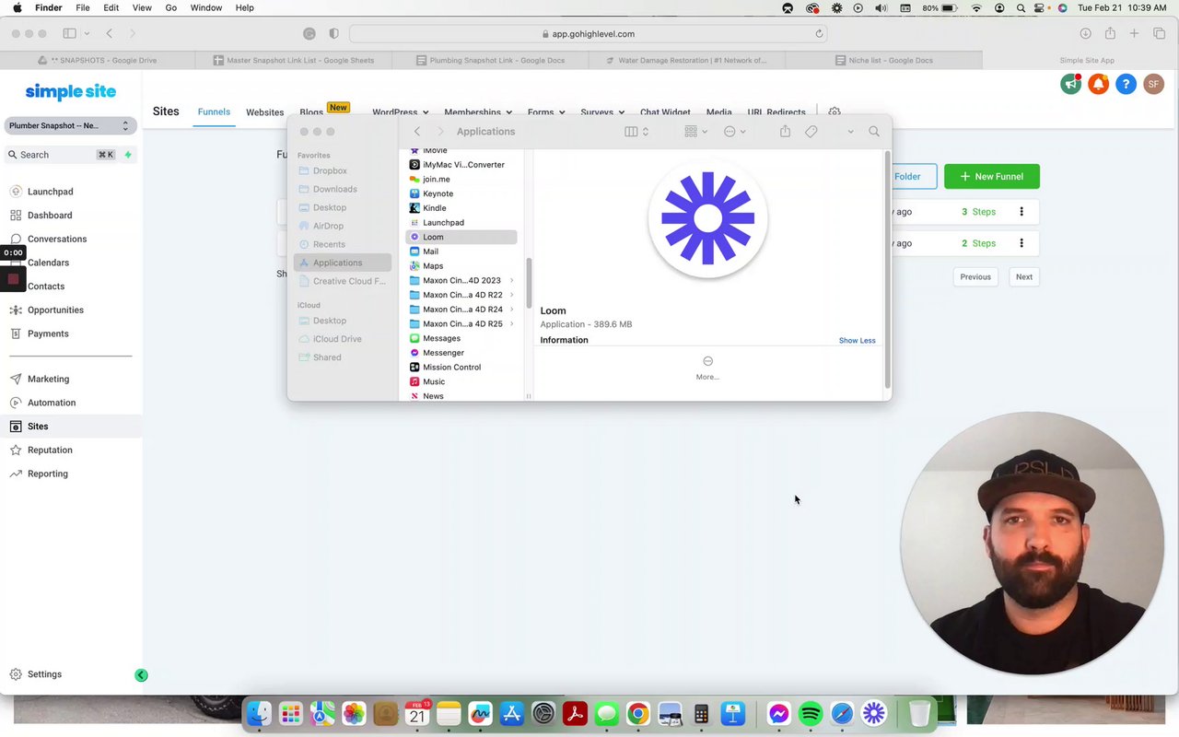Viewport: 1179px width, 737px height.
Task: Expand Maxon Cin...4D 2023 folder chevron
Action: pos(511,281)
